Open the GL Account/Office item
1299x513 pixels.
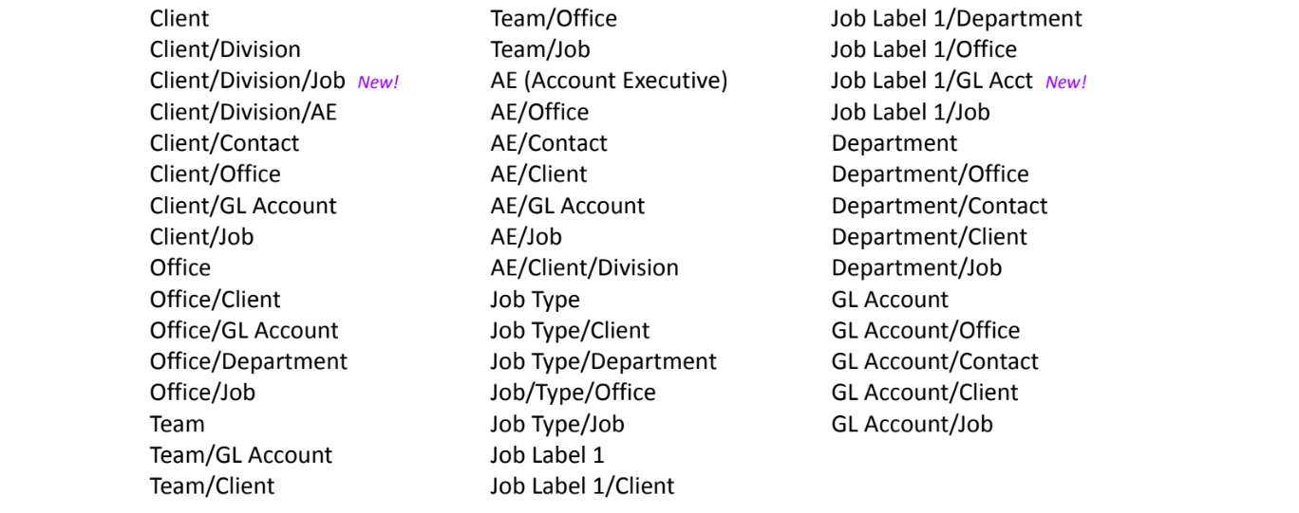pyautogui.click(x=926, y=331)
